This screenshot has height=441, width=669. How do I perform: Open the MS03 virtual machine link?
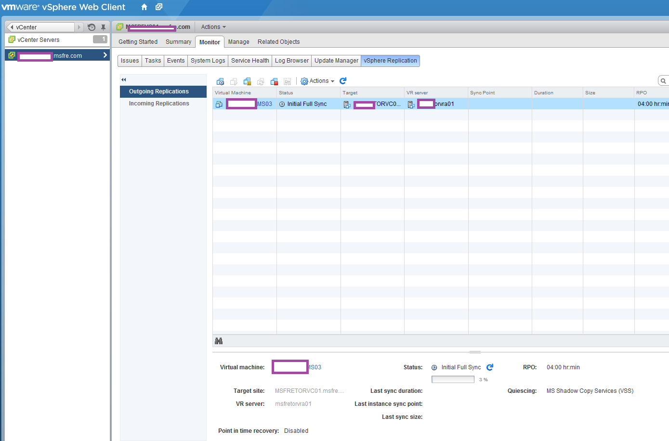pyautogui.click(x=264, y=104)
